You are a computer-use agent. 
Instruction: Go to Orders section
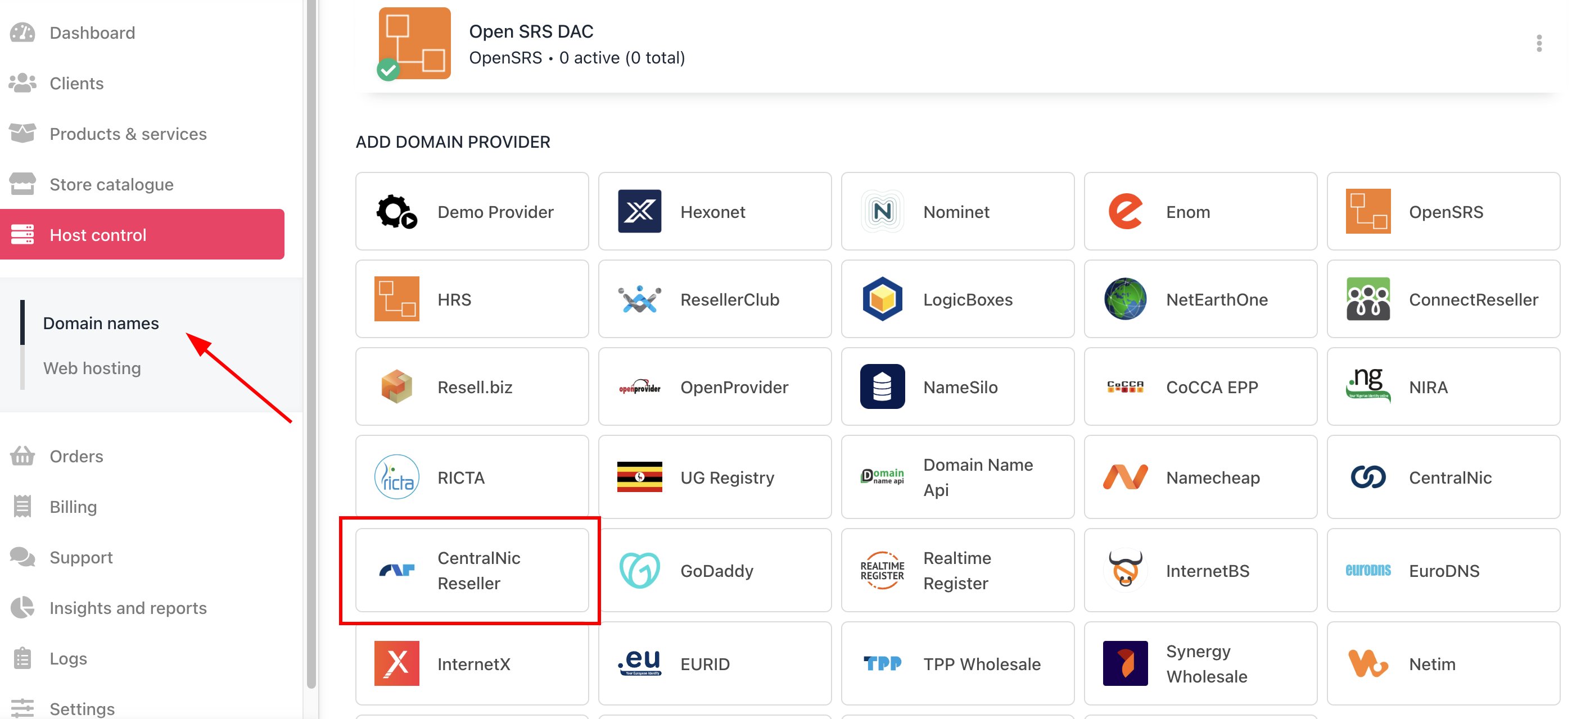point(76,456)
